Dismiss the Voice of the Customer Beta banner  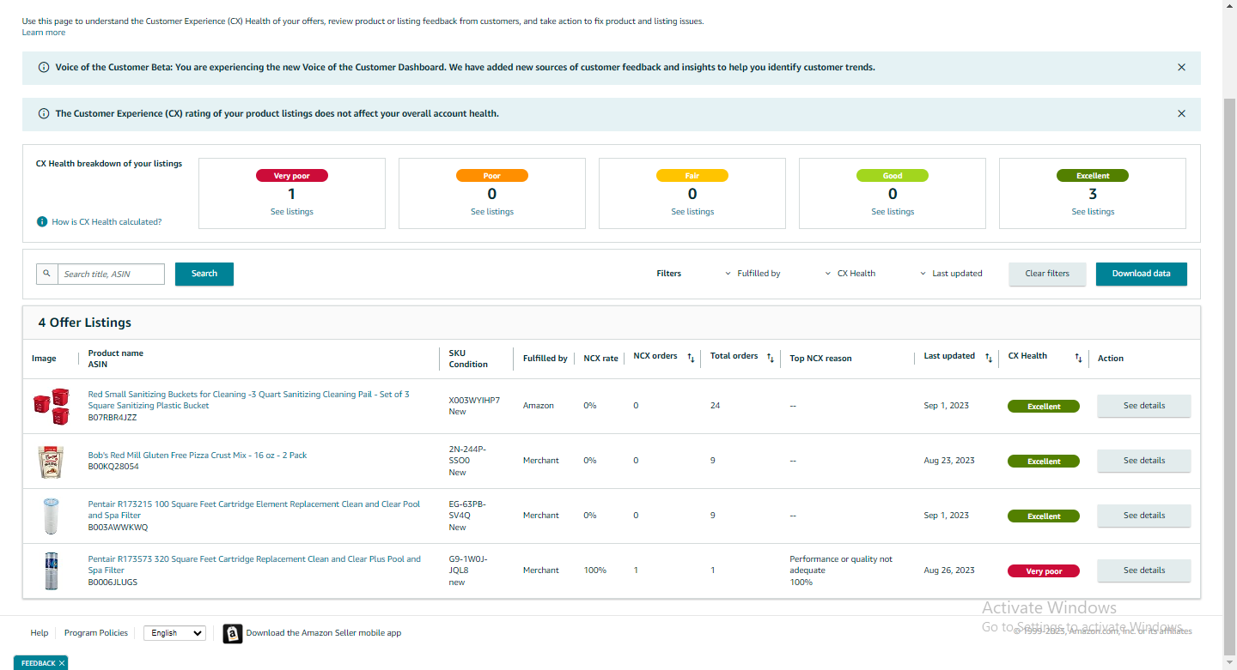pyautogui.click(x=1181, y=67)
